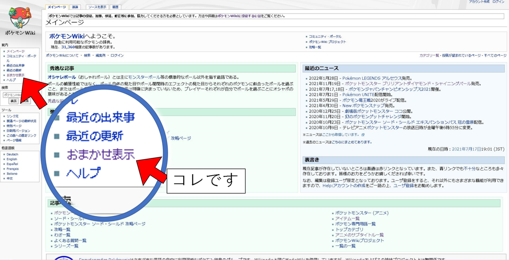Open トップカテゴリ in the article list
This screenshot has height=260, width=509.
pos(349,229)
